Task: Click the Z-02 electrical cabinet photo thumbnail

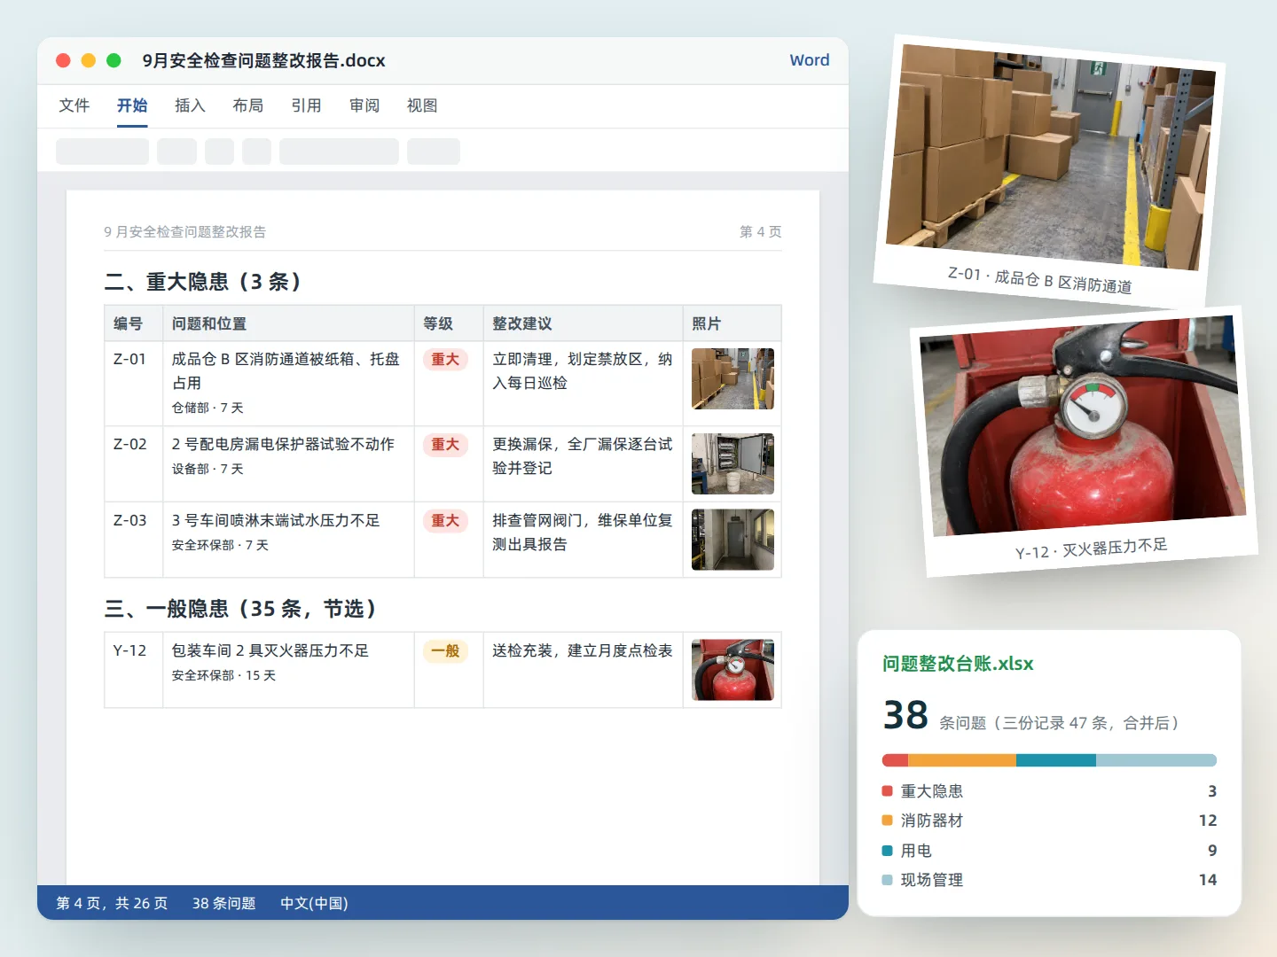Action: (733, 463)
